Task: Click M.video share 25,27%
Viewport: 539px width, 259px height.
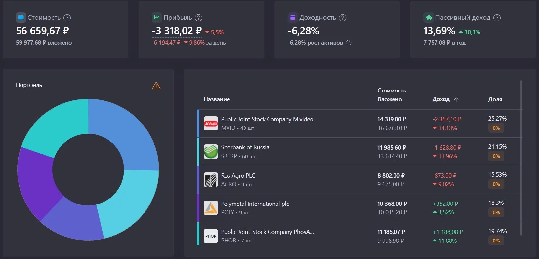Action: click(x=497, y=119)
